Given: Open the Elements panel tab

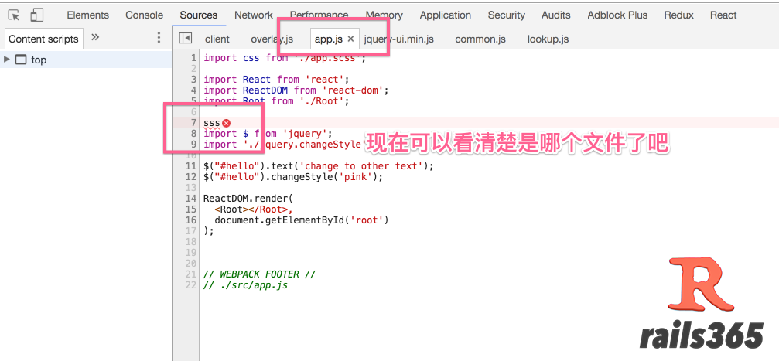Looking at the screenshot, I should click(x=87, y=15).
